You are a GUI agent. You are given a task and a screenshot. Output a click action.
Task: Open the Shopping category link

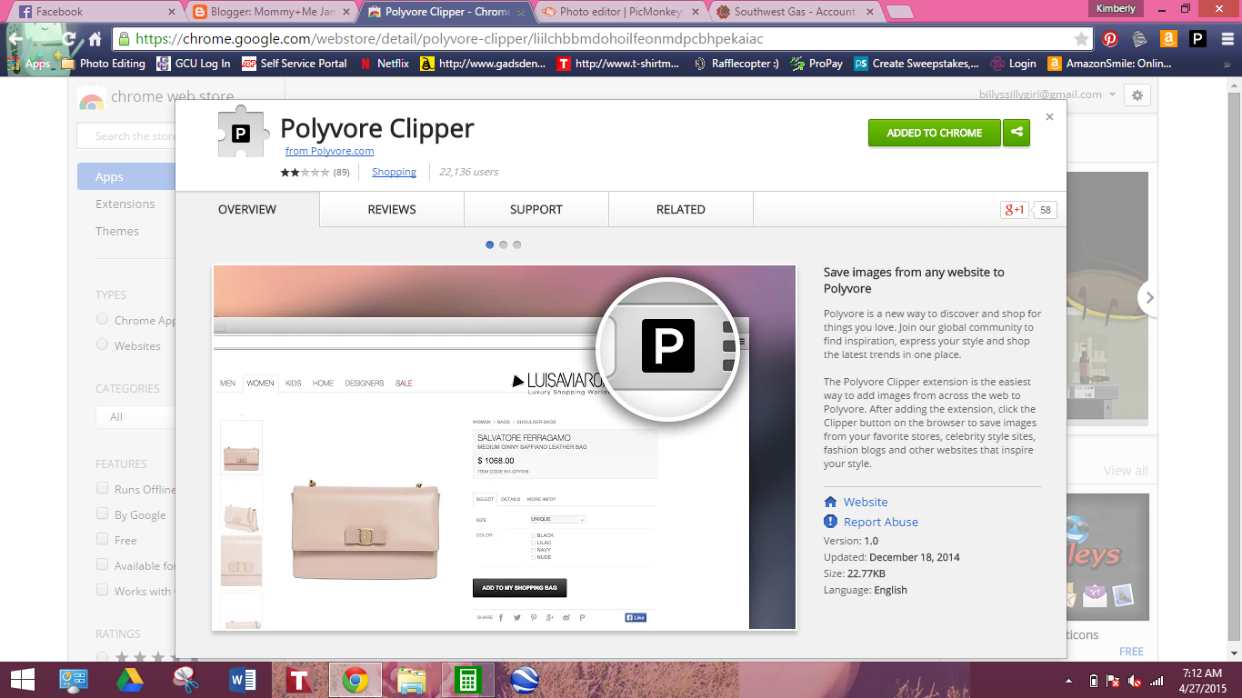tap(394, 172)
